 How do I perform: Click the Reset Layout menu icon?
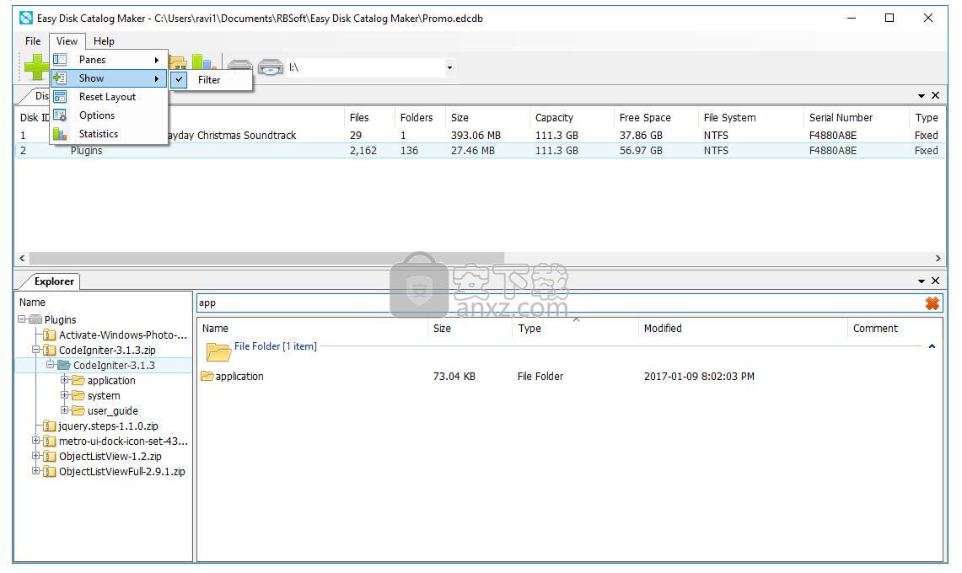(x=60, y=96)
